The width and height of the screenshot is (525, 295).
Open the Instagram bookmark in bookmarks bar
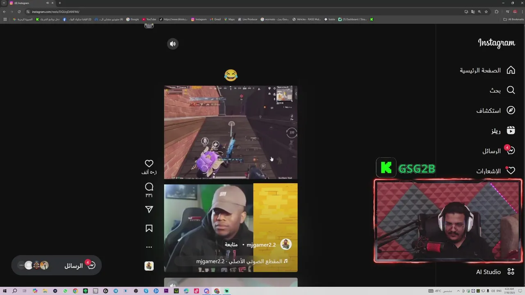[x=199, y=19]
